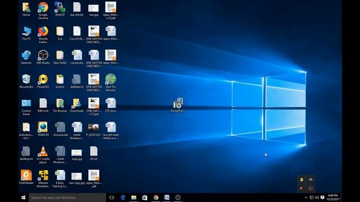Select the Mozilla Firefox desktop icon
The image size is (360, 202).
coord(43,34)
